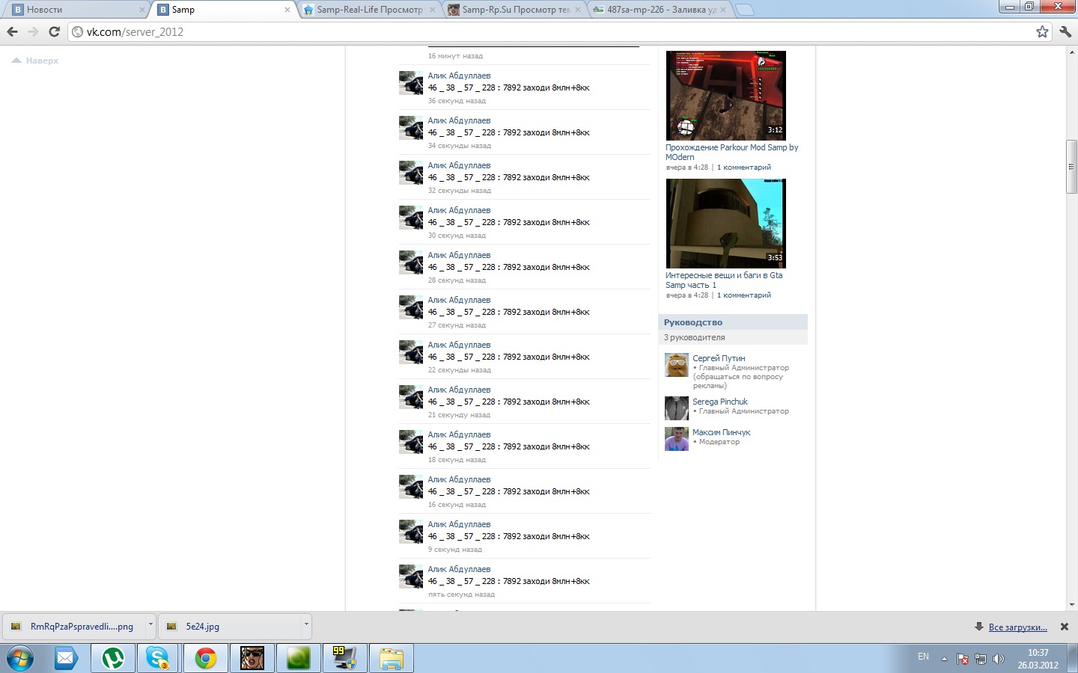
Task: Close the Новости tab
Action: tap(142, 10)
